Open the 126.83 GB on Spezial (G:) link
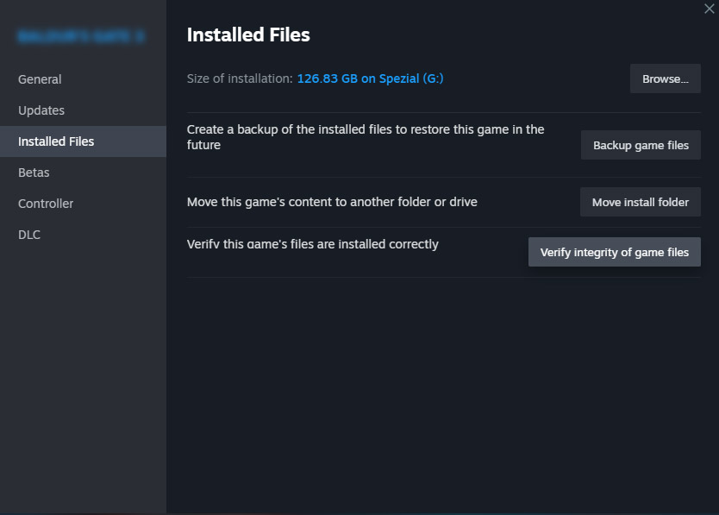Screen dimensions: 719x515 pyautogui.click(x=370, y=79)
